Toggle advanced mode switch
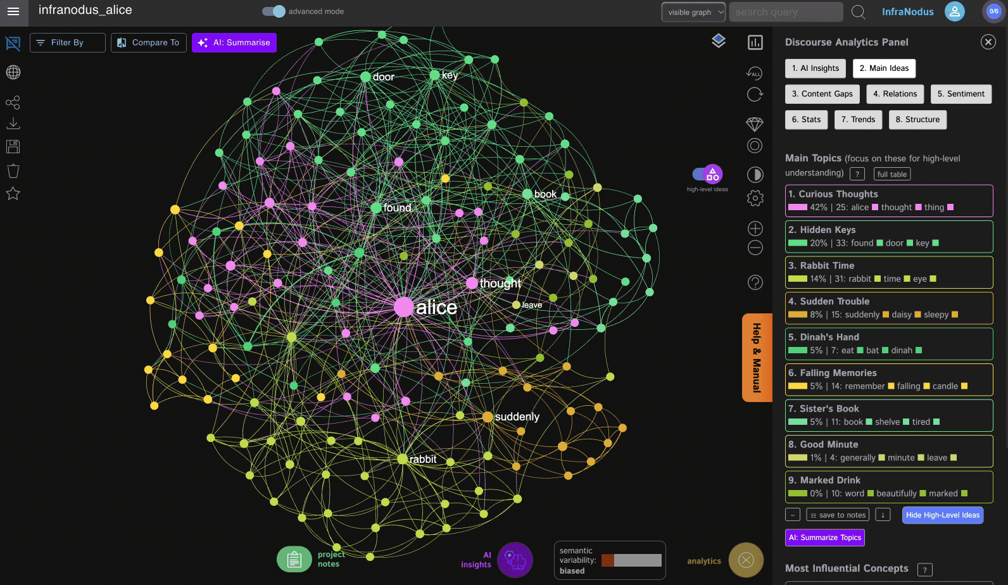1008x585 pixels. click(274, 11)
